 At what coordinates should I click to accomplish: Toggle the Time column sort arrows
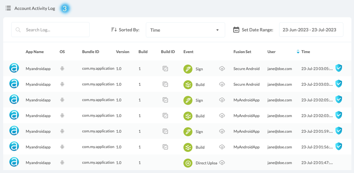pyautogui.click(x=298, y=51)
